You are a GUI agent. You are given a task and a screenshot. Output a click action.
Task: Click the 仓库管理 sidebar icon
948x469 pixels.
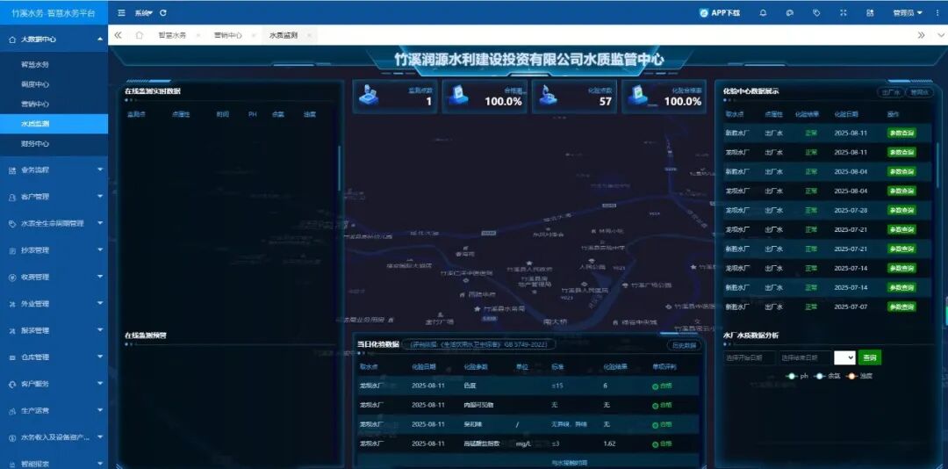coord(12,357)
